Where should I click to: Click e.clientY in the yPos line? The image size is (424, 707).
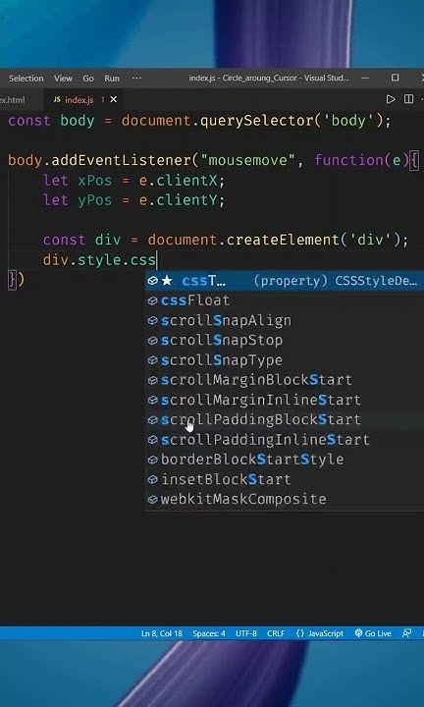pyautogui.click(x=178, y=200)
